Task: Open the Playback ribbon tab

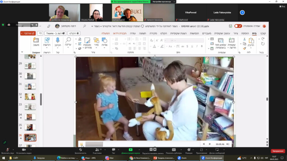Action: click(x=105, y=33)
